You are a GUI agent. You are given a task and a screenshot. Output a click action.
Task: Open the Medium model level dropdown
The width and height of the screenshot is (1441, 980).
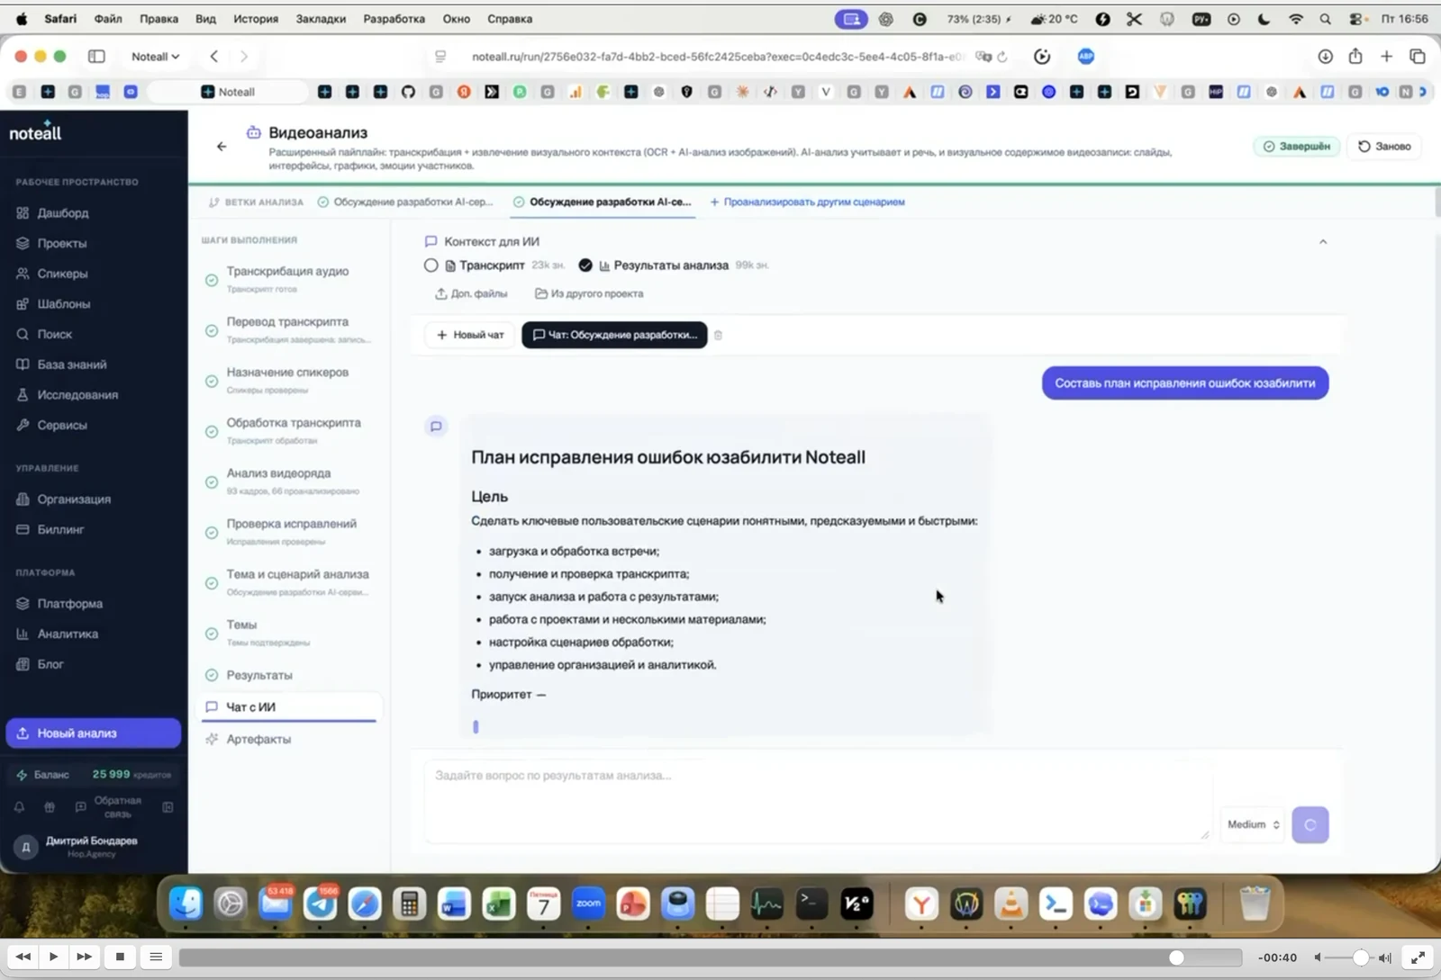coord(1253,824)
